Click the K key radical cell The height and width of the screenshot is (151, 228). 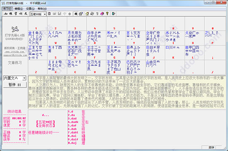coord(175,53)
